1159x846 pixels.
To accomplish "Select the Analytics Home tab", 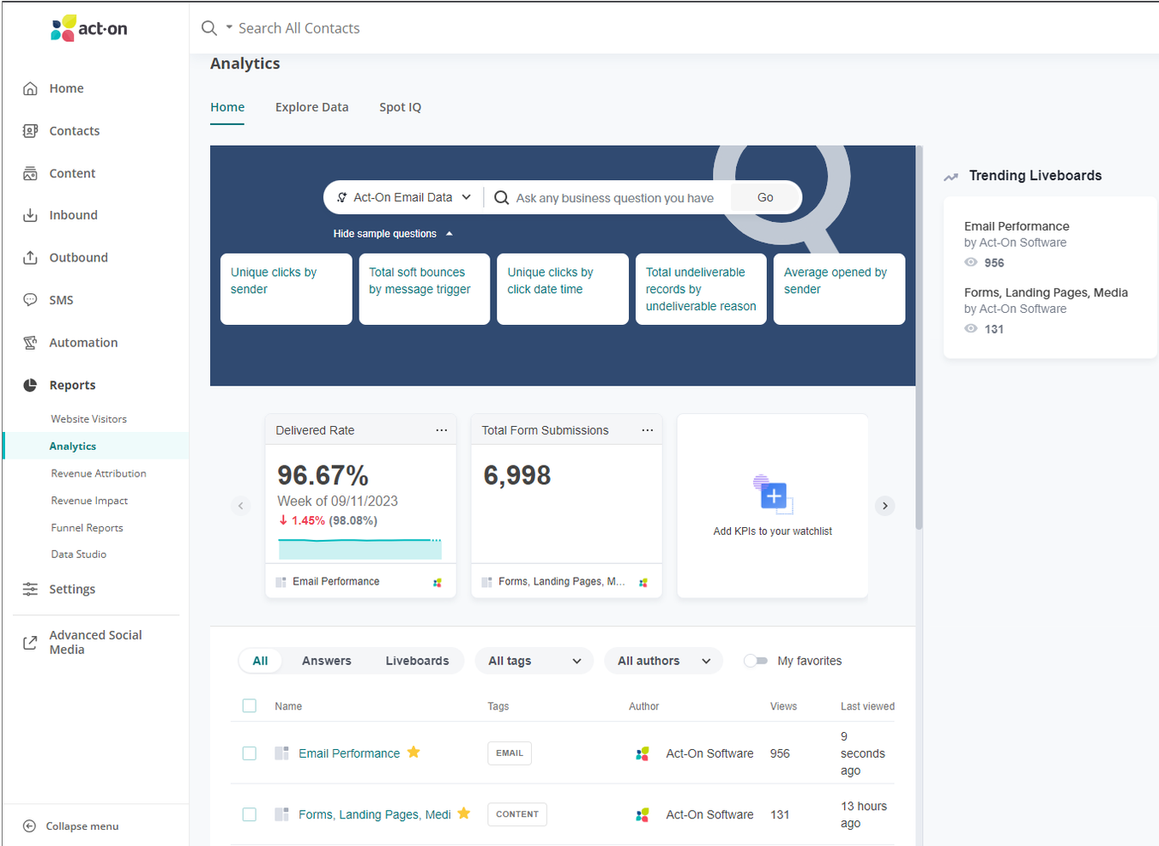I will 227,107.
